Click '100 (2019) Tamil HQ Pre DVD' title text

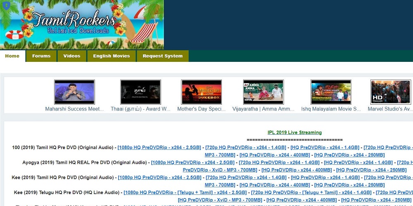63,147
